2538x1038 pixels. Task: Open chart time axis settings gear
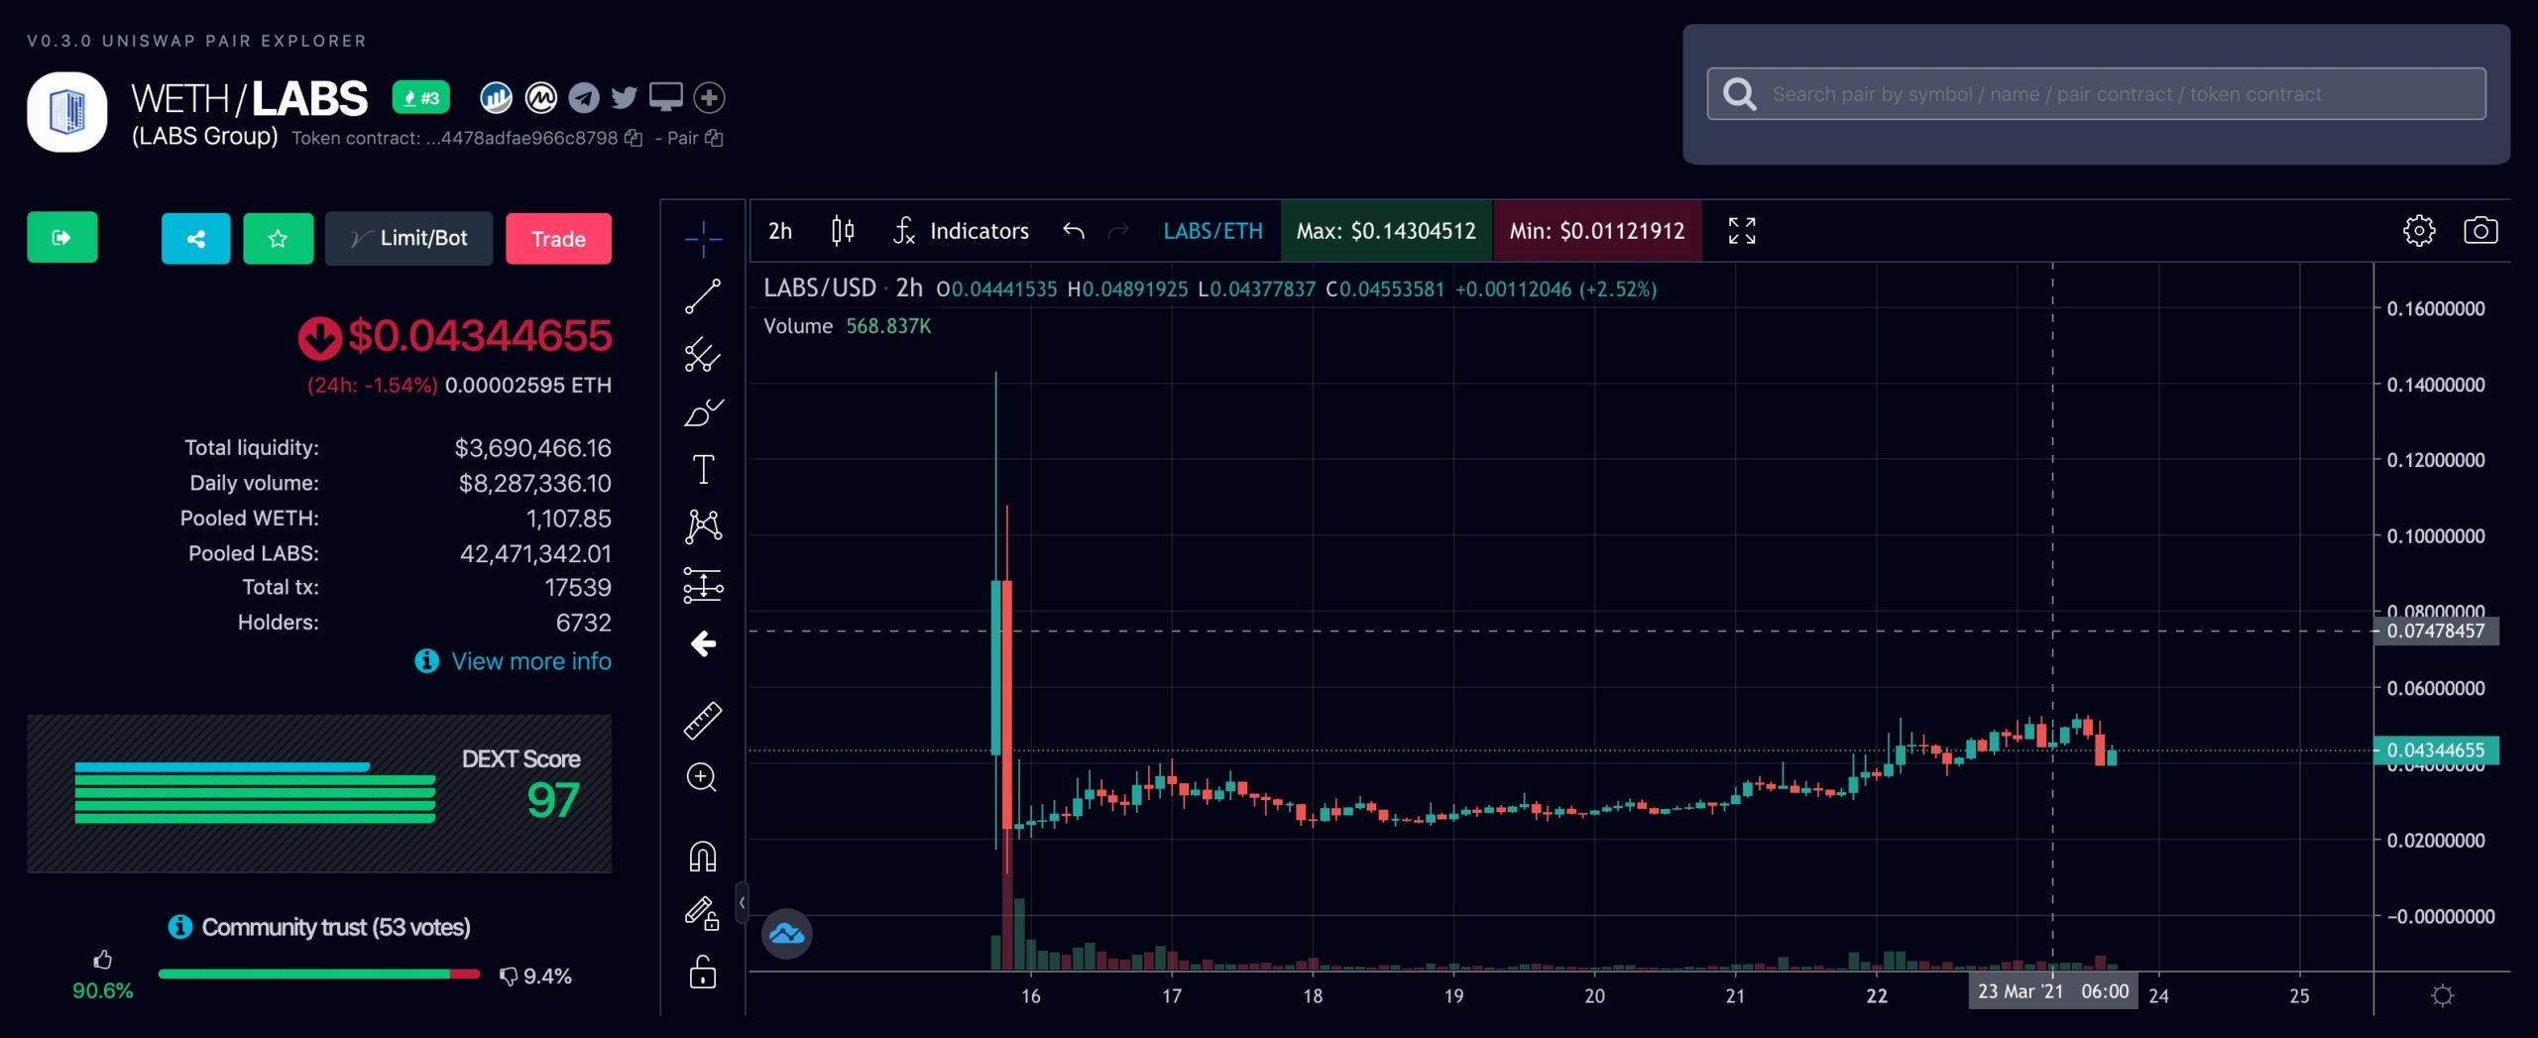(2443, 994)
